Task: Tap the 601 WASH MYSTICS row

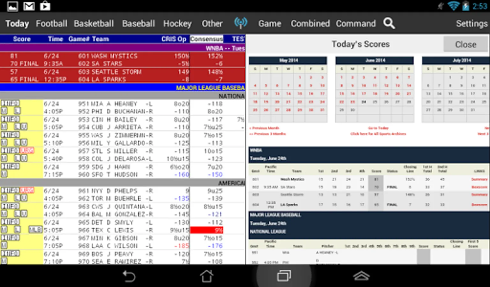Action: 122,56
